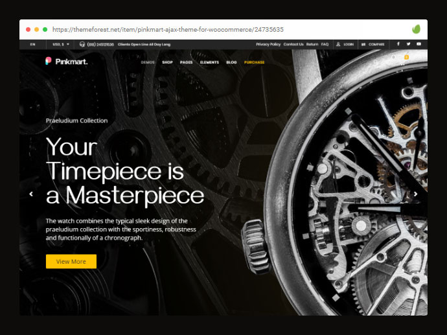Open the Demos menu
This screenshot has height=335, width=447.
pyautogui.click(x=148, y=62)
